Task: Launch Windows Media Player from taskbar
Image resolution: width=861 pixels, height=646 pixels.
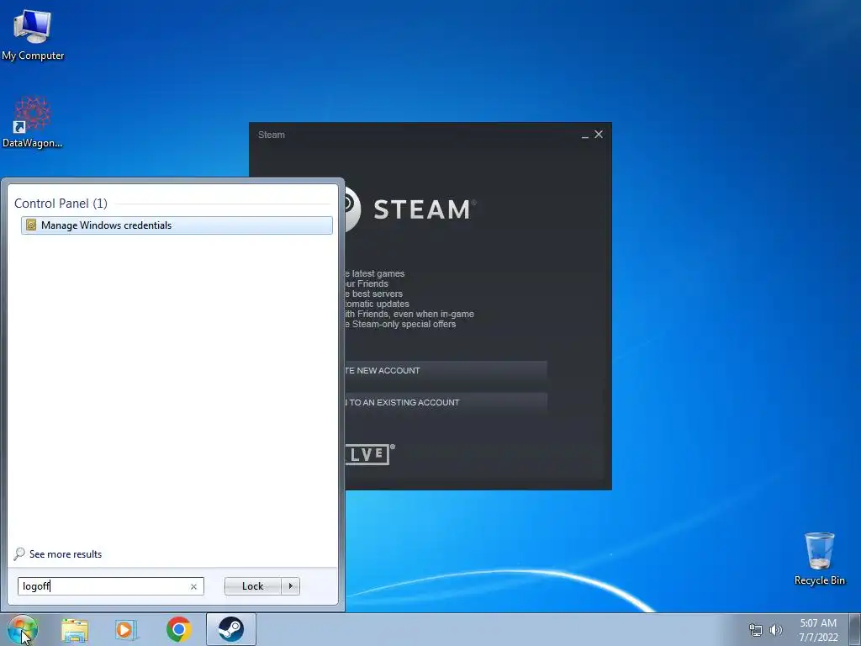Action: click(x=126, y=629)
